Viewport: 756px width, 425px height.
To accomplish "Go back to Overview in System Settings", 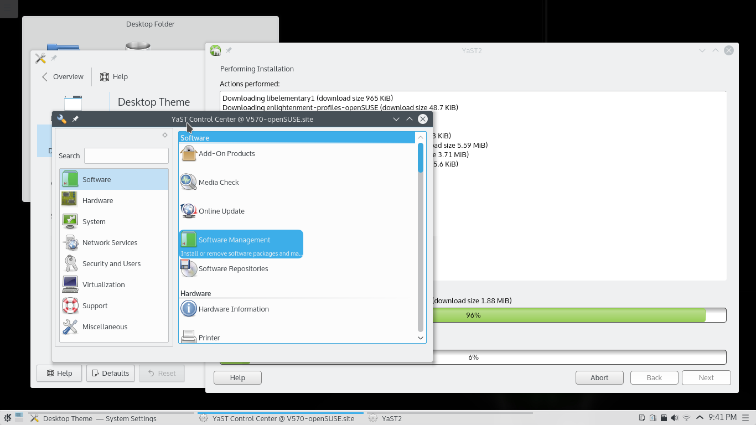I will [x=63, y=77].
